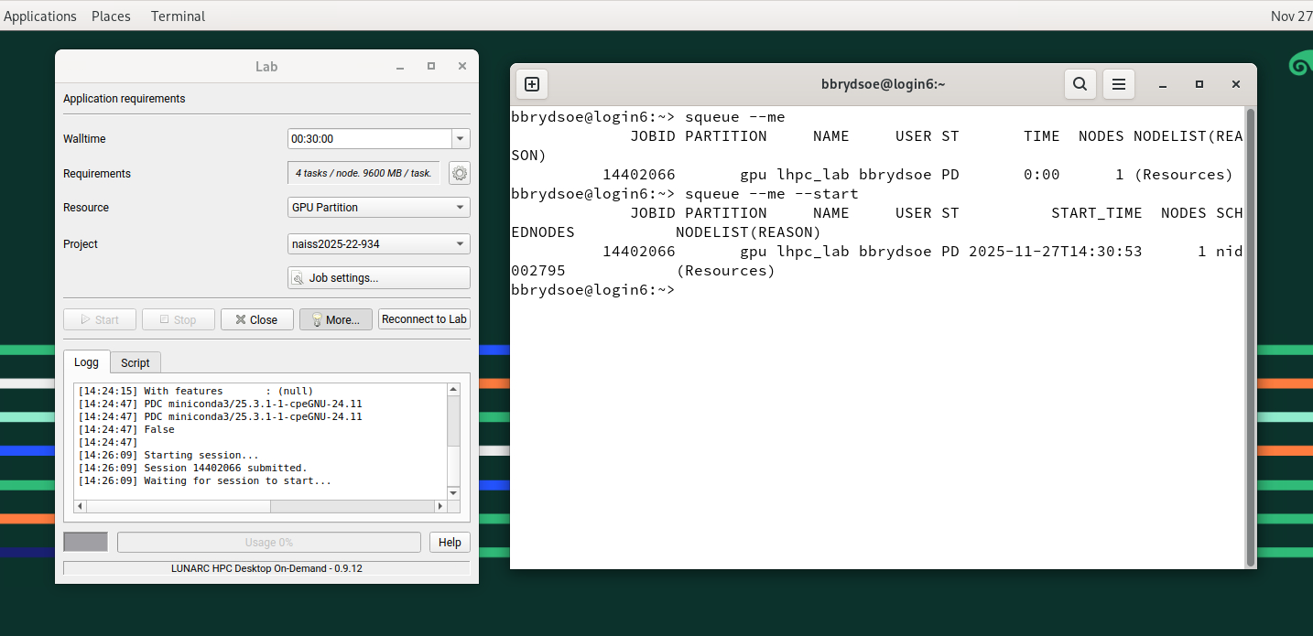Switch to the Script tab

point(136,362)
